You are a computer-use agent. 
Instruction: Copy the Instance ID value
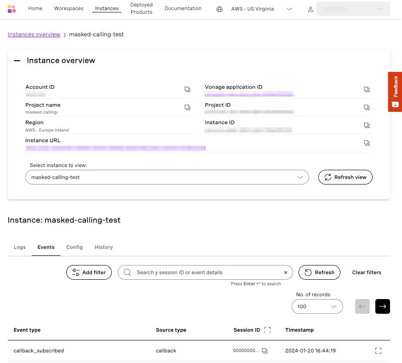tap(367, 125)
